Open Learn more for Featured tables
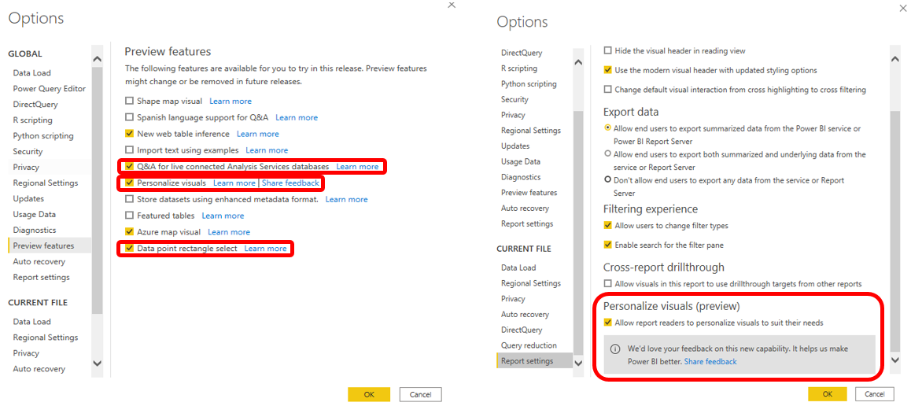This screenshot has height=406, width=911. coord(223,216)
